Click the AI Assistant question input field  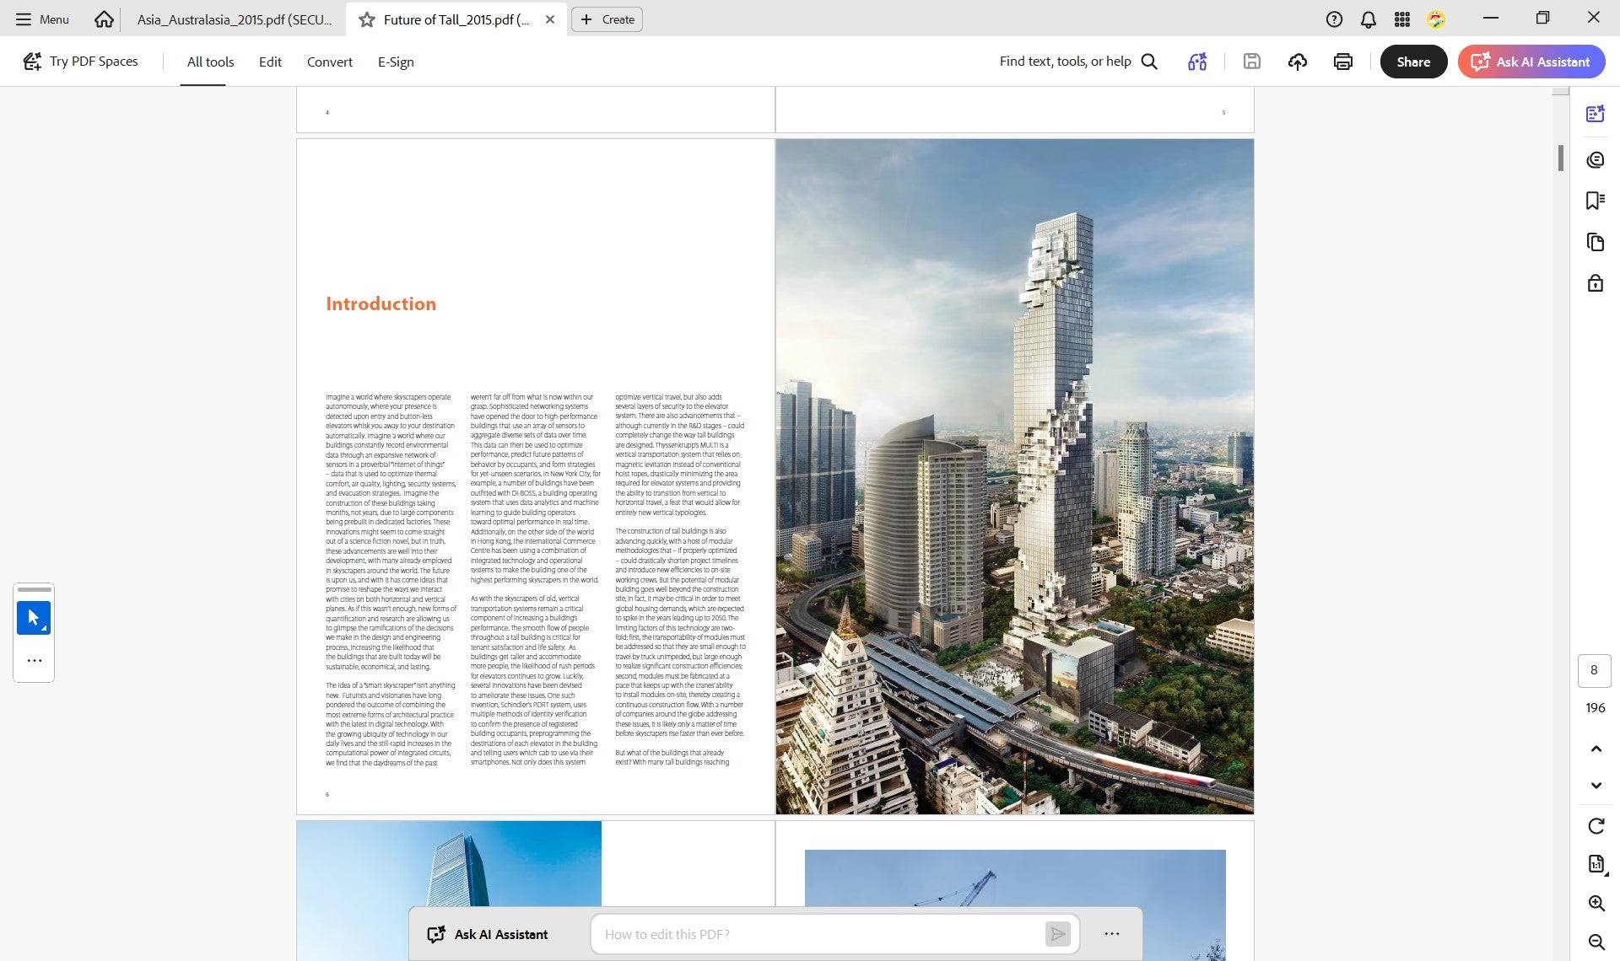coord(817,934)
